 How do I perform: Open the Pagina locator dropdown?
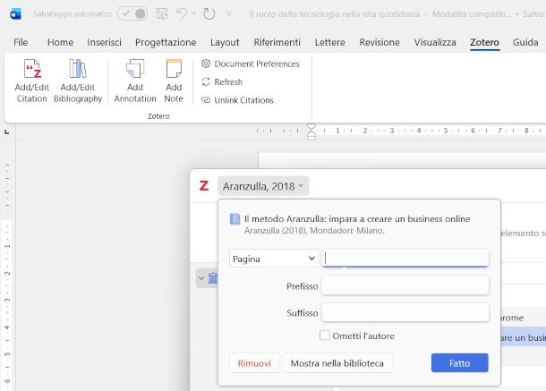pyautogui.click(x=274, y=259)
